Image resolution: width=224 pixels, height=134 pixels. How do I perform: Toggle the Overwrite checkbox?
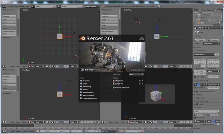(x=195, y=115)
